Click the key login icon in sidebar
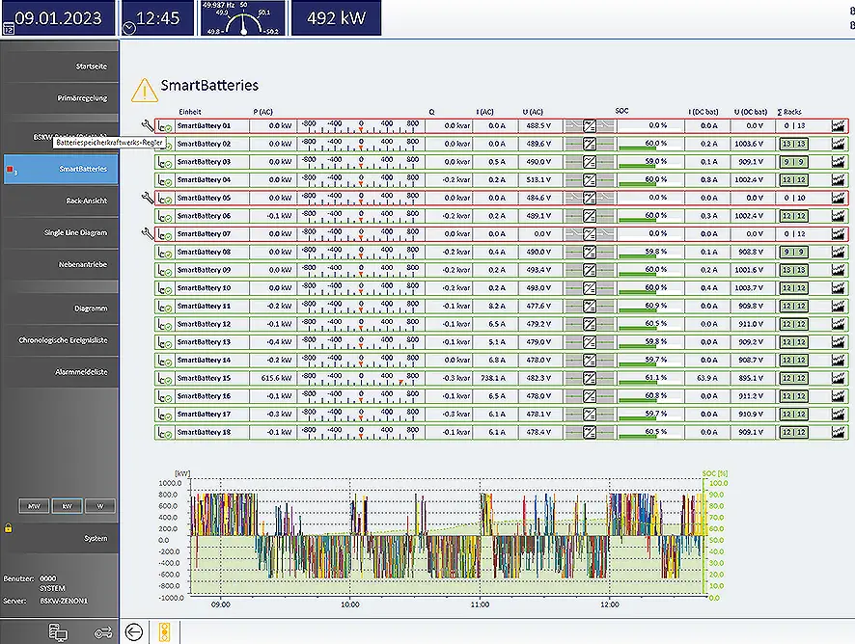Image resolution: width=855 pixels, height=644 pixels. 103,632
